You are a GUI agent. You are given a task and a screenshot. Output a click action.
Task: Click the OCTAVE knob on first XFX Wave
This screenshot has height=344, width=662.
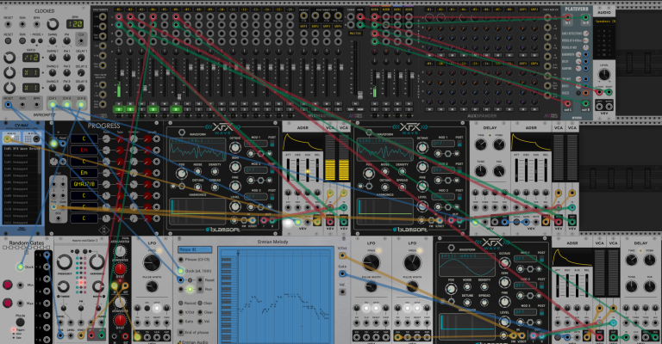(235, 147)
